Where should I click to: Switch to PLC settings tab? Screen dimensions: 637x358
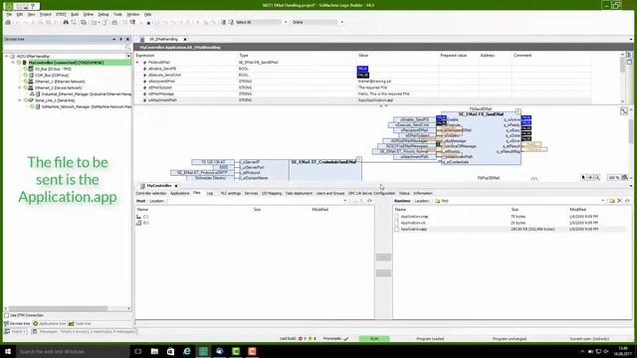[x=231, y=194]
